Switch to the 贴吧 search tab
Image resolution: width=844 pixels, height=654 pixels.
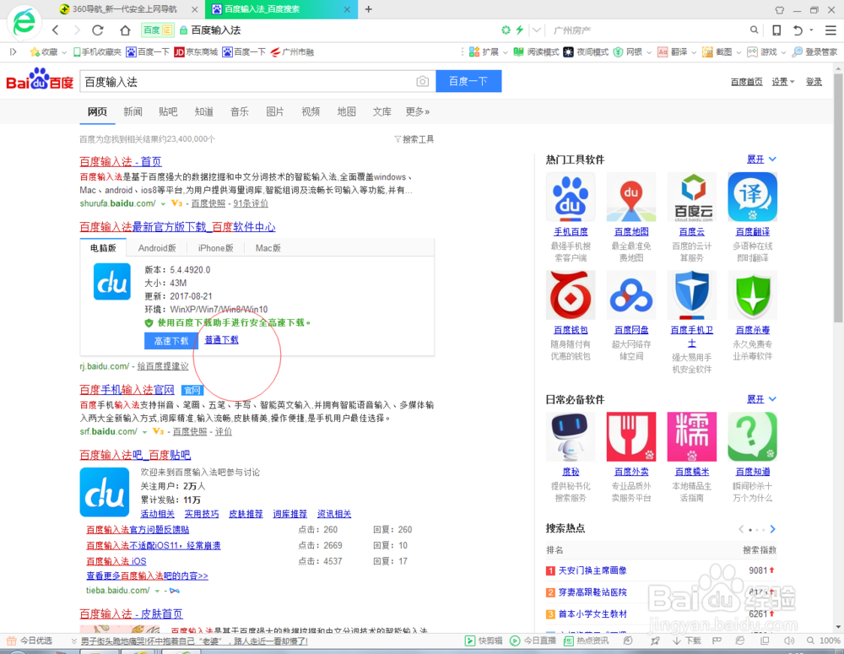168,111
